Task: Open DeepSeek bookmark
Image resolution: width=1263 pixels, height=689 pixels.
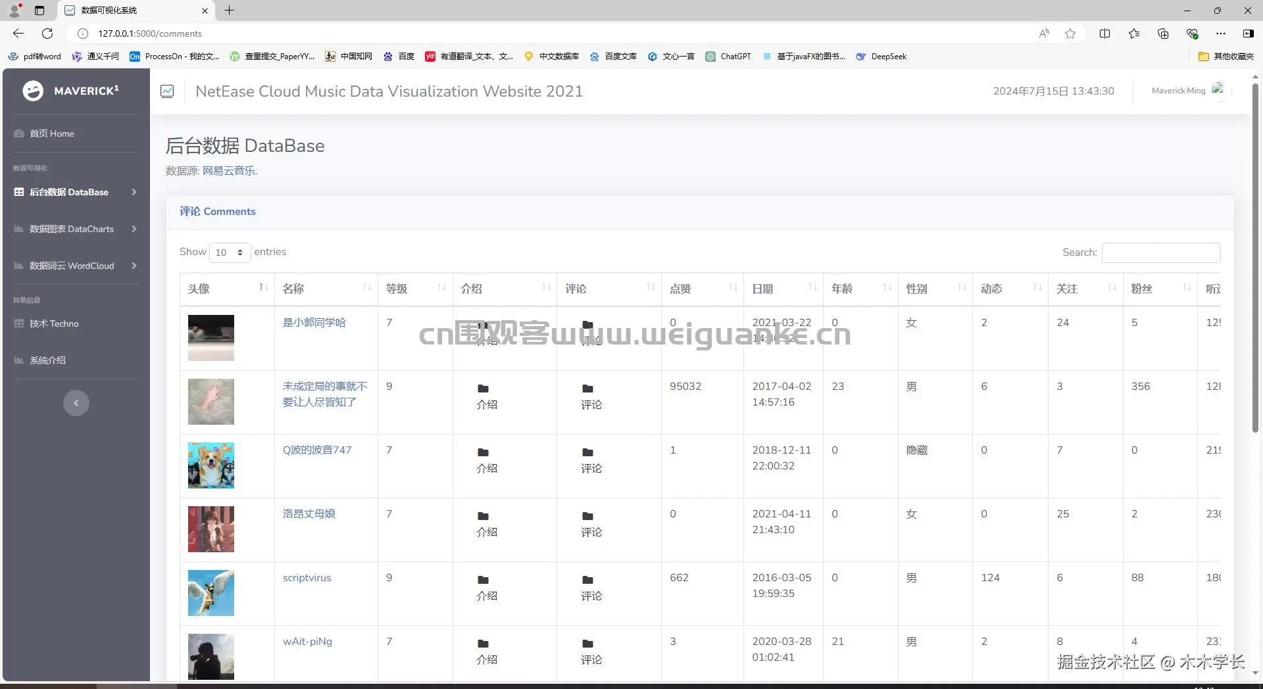Action: tap(881, 57)
